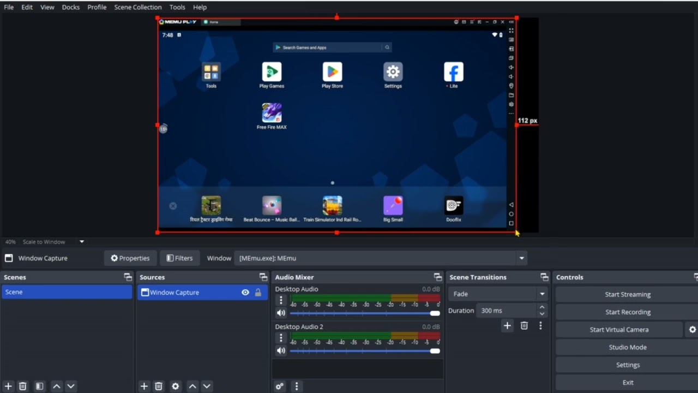Screen dimensions: 698x393
Task: Click Search Games and Apps in preview
Action: point(332,47)
